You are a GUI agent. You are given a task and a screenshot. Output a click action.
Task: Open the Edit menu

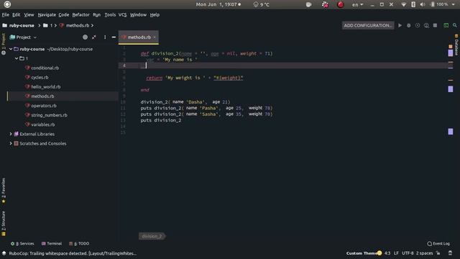(16, 14)
